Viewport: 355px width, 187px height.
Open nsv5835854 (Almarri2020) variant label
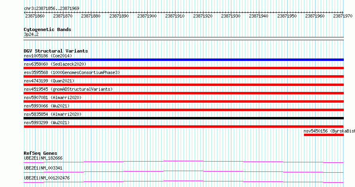click(53, 114)
